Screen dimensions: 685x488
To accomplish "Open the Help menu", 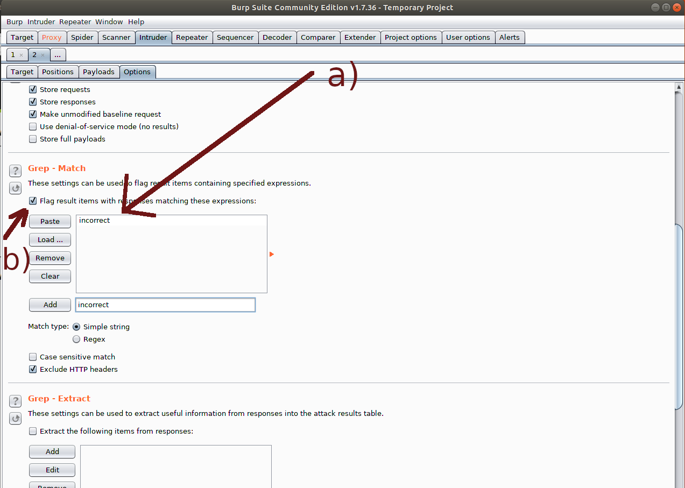I will tap(136, 22).
